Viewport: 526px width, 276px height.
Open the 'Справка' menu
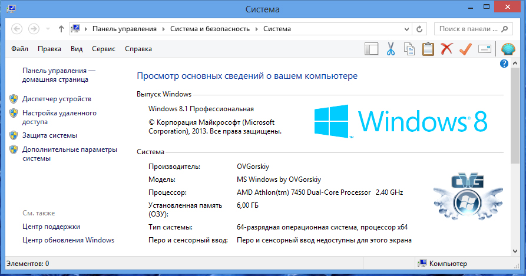tap(138, 49)
